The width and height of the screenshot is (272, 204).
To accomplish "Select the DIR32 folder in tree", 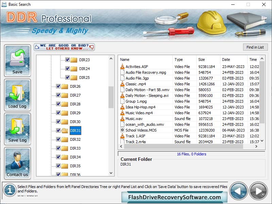I will pyautogui.click(x=75, y=139).
